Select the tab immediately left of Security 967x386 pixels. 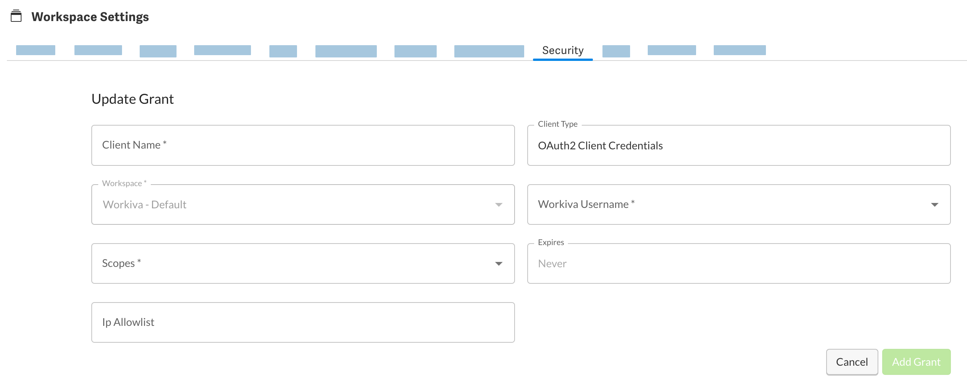[x=489, y=50]
